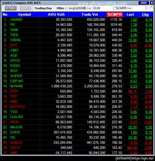Select the MAJOR symbol
The height and width of the screenshot is (161, 155).
[x=16, y=127]
